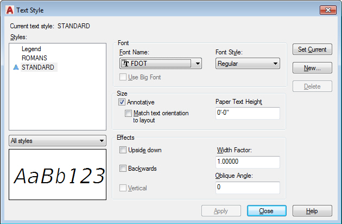This screenshot has height=224, width=342.
Task: Click the TrueType icon in Font Name box
Action: [126, 64]
